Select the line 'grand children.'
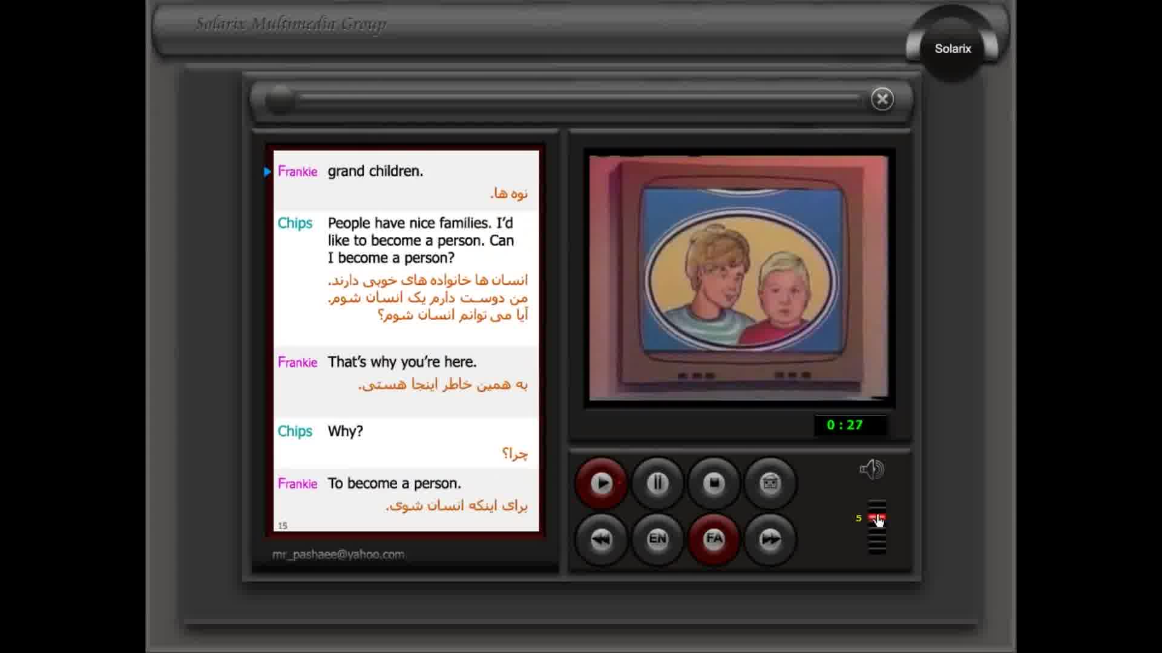 pyautogui.click(x=375, y=171)
